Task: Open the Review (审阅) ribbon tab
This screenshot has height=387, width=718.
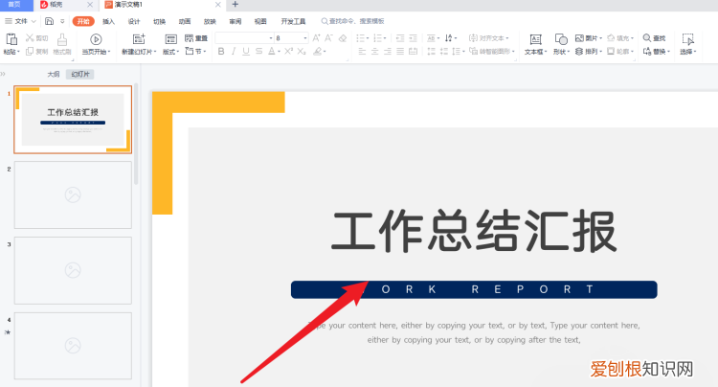Action: (236, 21)
